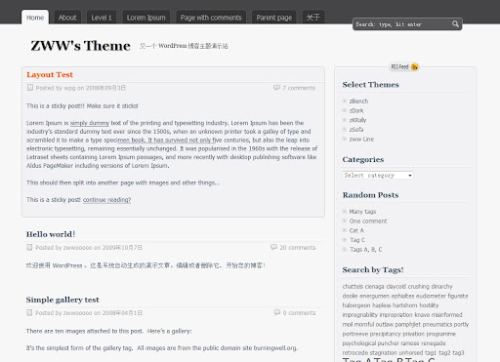Select the zBench theme
The image size is (500, 362).
(x=358, y=101)
